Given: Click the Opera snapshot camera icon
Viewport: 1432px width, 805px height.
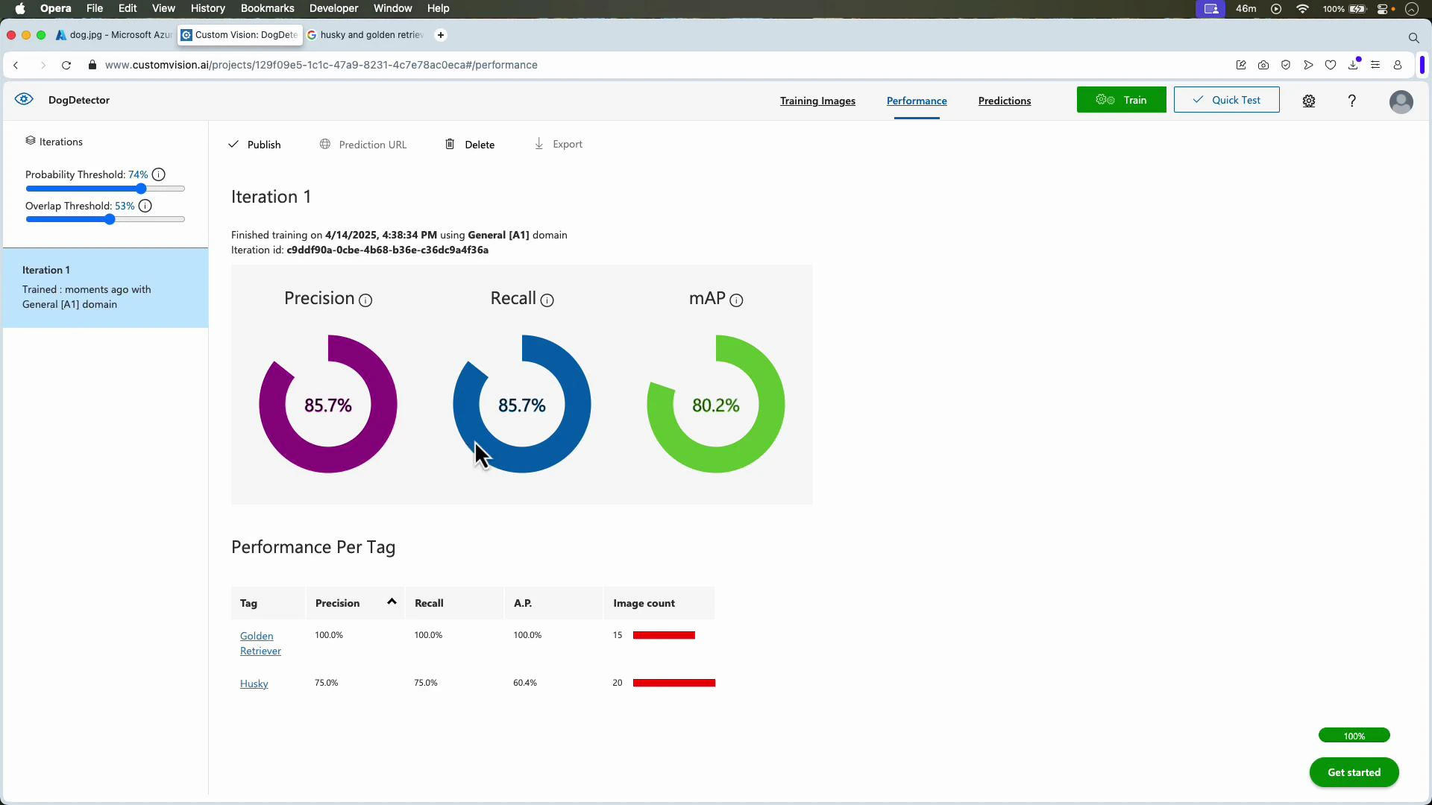Looking at the screenshot, I should 1263,65.
